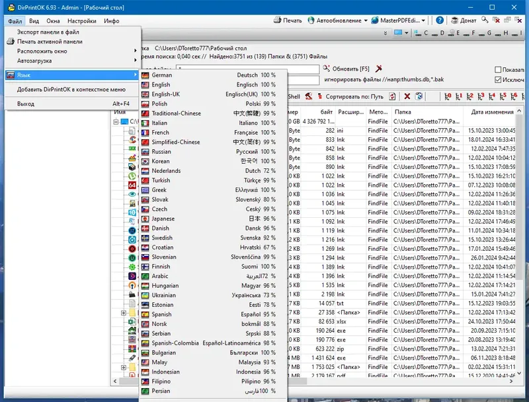This screenshot has height=402, width=529.
Task: Click the magnifier key icon beside Донат
Action: pos(485,20)
